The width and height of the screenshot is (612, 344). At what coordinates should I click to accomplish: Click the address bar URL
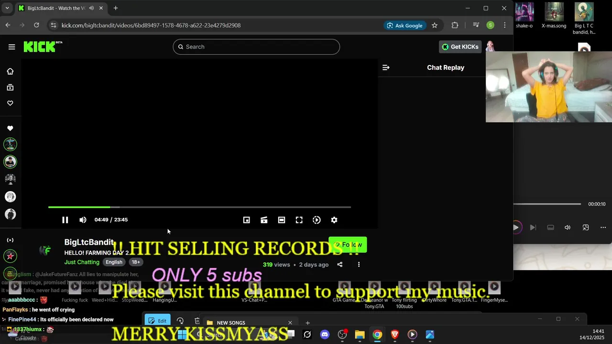click(151, 25)
